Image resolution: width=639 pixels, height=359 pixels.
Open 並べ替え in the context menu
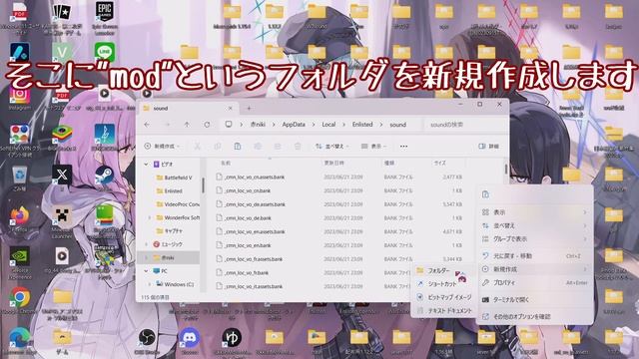(x=535, y=225)
